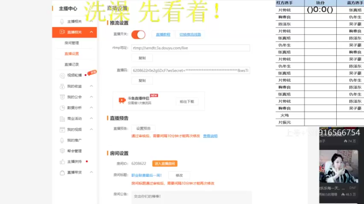Click the 比分 column header
The width and height of the screenshot is (364, 204).
(320, 3)
